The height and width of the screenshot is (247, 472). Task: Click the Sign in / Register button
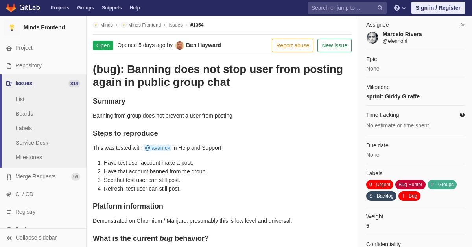point(438,8)
